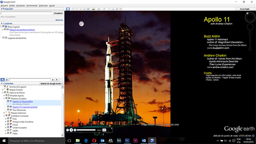Click the Print toolbar icon
The image size is (256, 144).
pyautogui.click(x=113, y=9)
